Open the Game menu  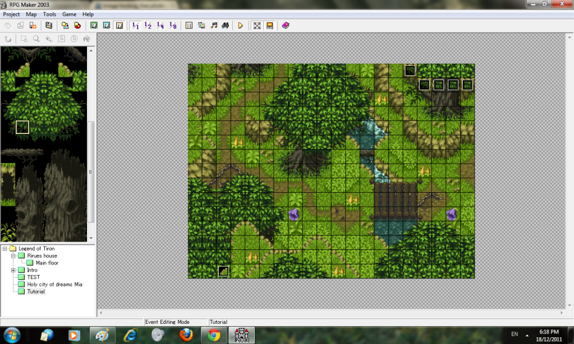coord(69,14)
